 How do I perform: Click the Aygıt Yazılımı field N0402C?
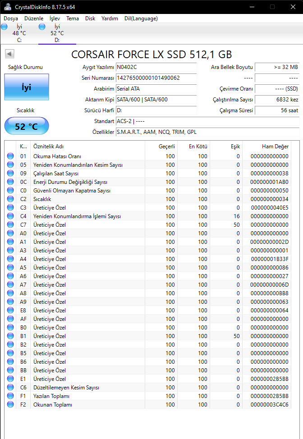click(x=156, y=67)
